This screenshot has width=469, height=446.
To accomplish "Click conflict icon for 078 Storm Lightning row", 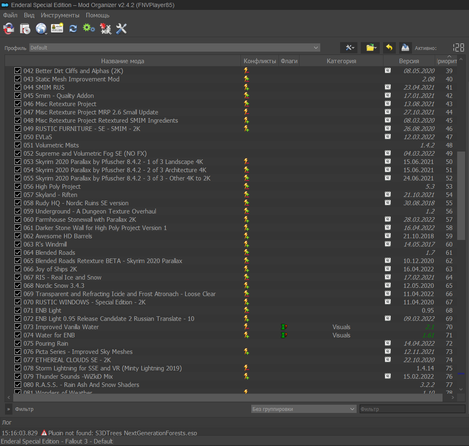I will (246, 368).
